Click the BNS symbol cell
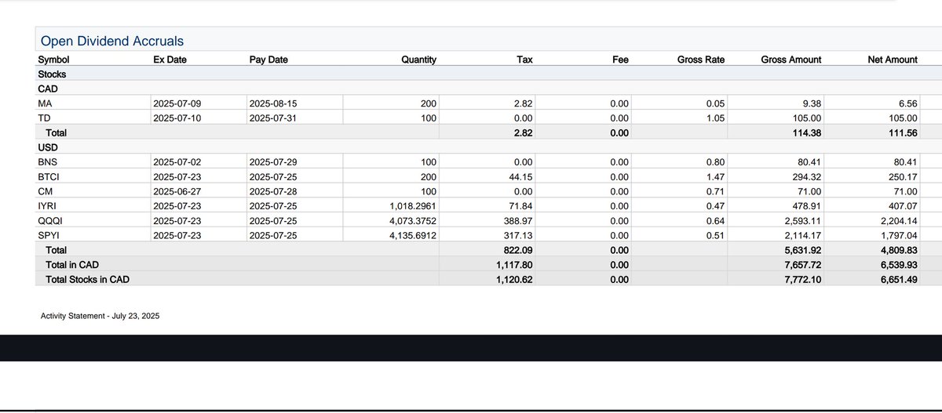The height and width of the screenshot is (413, 942). tap(47, 162)
